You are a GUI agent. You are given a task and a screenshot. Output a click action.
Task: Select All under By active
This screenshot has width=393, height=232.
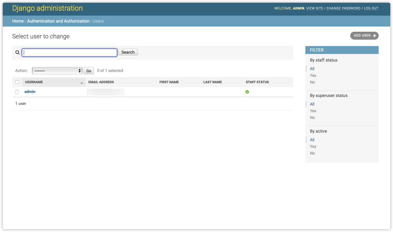click(312, 140)
